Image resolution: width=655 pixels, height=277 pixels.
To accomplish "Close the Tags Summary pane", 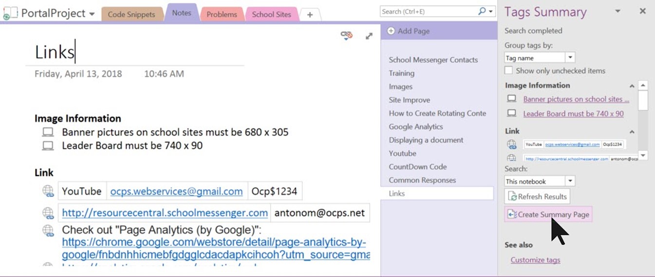I will coord(642,11).
